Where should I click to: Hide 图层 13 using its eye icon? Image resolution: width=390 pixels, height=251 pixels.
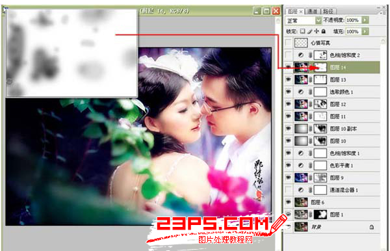click(288, 79)
